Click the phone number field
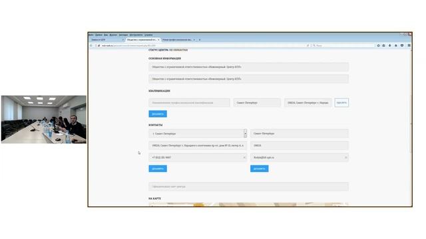This screenshot has height=239, width=426. click(x=198, y=157)
